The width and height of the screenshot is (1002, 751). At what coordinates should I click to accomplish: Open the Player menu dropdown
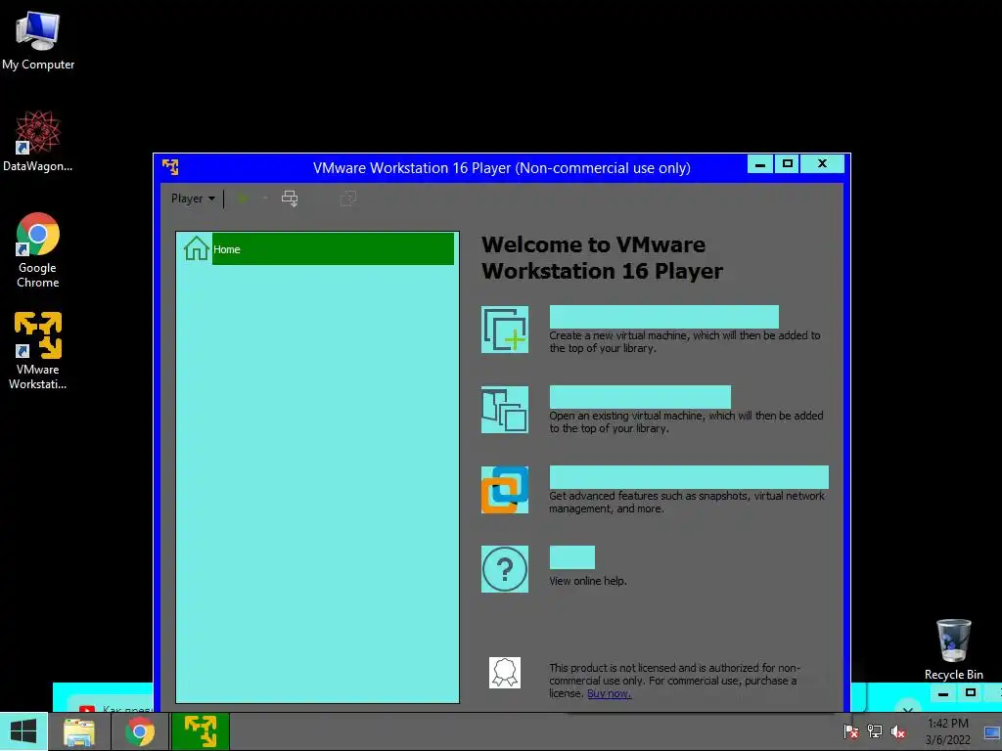point(193,199)
